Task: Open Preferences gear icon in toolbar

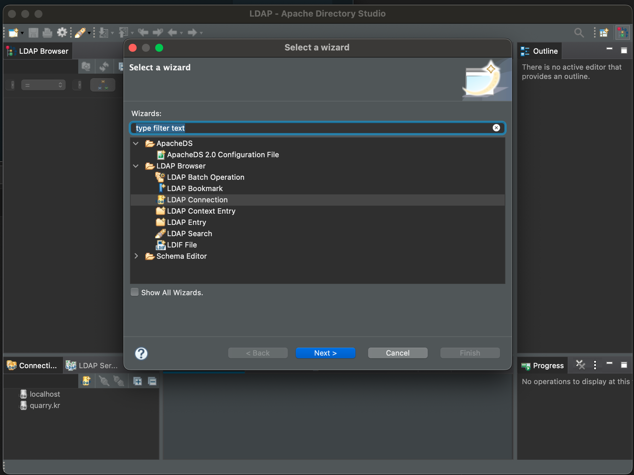Action: pyautogui.click(x=62, y=33)
